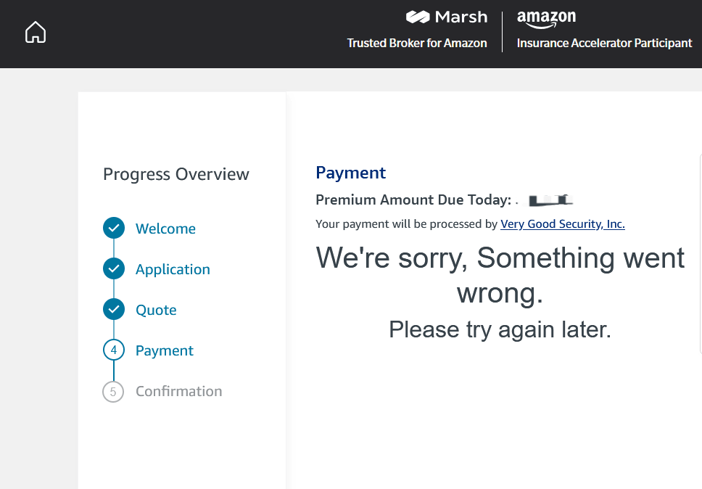Select the Quote step checkmark circle
This screenshot has height=489, width=702.
coord(114,309)
